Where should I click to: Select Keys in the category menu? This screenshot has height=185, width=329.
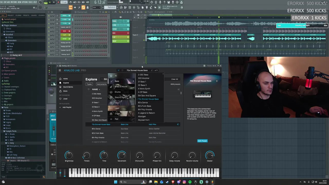click(x=121, y=103)
